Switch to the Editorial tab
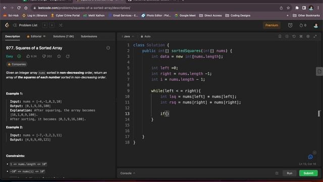Viewport: 323px width, 182px height. 36,36
